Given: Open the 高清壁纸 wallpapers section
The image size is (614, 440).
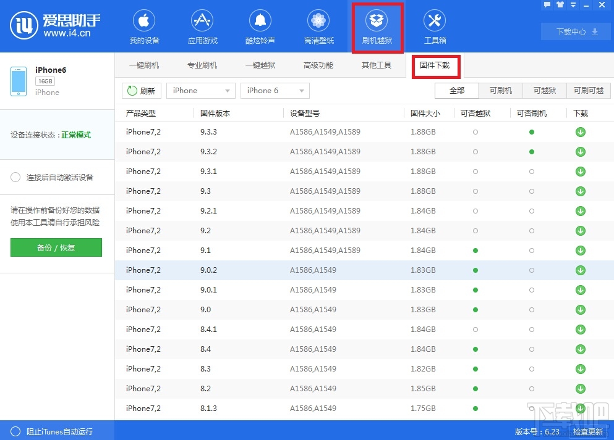Looking at the screenshot, I should coord(318,26).
